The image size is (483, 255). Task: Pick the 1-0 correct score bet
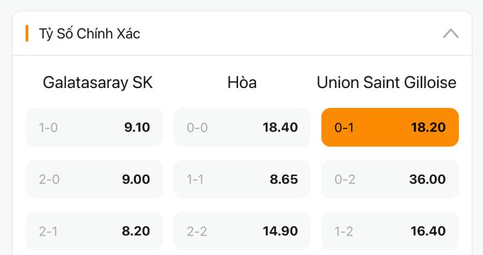tap(94, 127)
